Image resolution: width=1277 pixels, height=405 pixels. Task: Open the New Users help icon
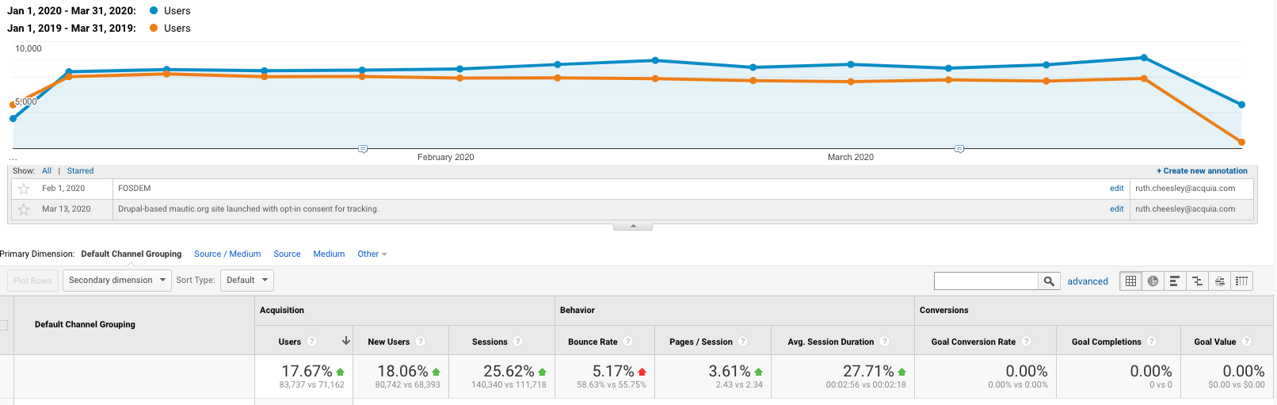421,342
